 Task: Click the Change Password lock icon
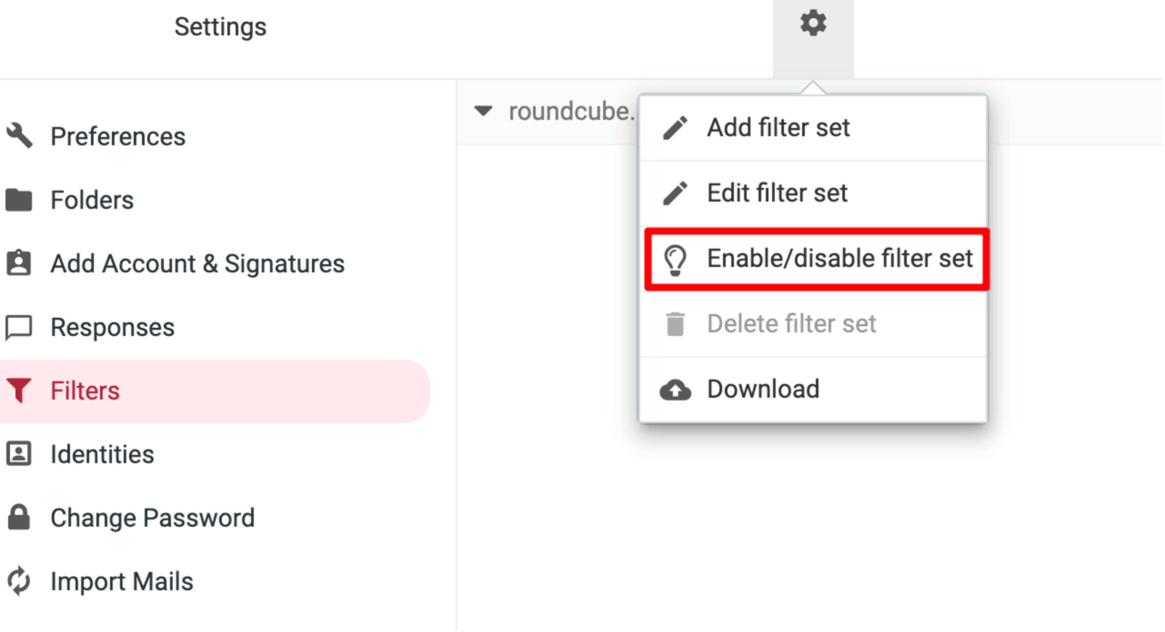point(19,518)
